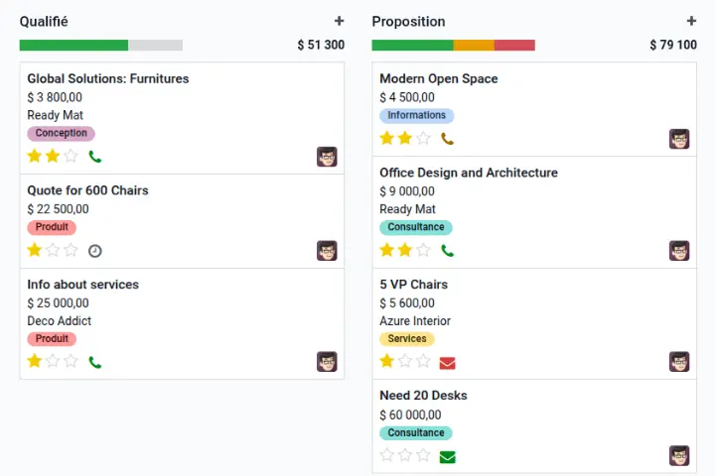The image size is (715, 476).
Task: Click phone icon on Info about services card
Action: [95, 363]
